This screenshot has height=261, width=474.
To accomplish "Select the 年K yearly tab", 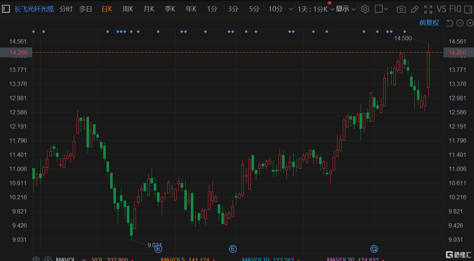I will point(191,9).
